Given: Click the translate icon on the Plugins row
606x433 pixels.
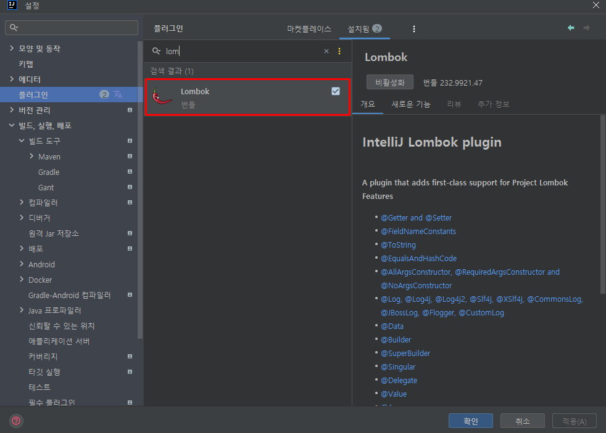Looking at the screenshot, I should [118, 94].
